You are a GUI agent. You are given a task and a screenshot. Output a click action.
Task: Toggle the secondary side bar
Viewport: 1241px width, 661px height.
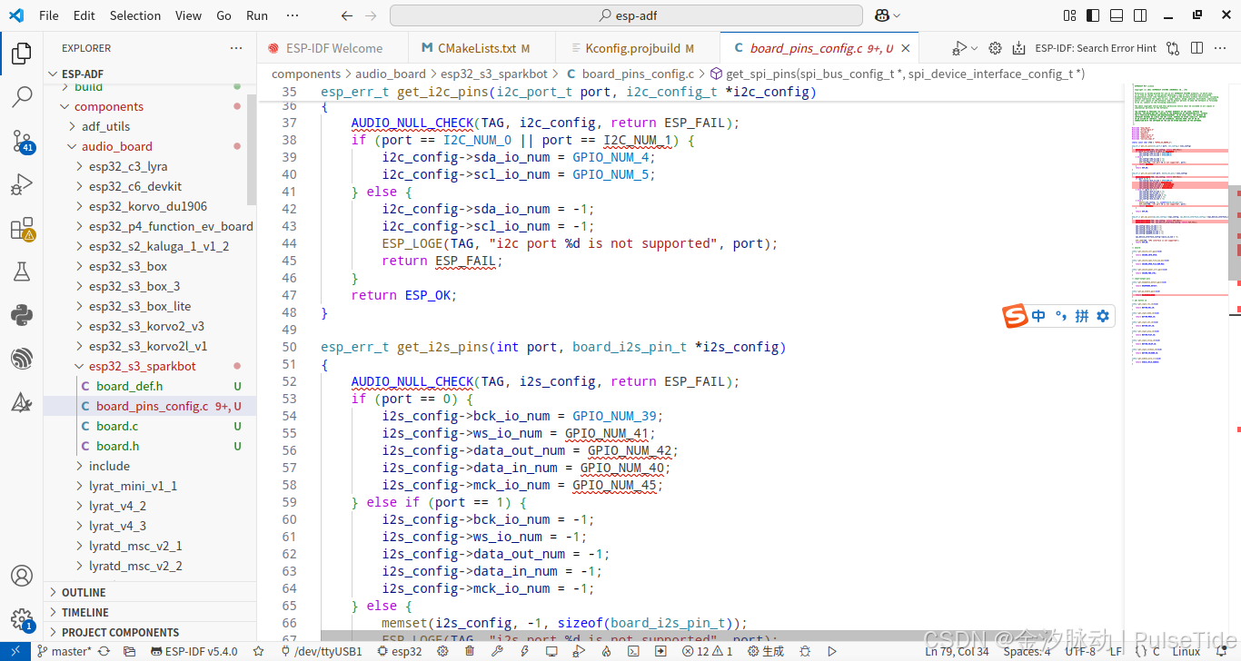point(1139,15)
